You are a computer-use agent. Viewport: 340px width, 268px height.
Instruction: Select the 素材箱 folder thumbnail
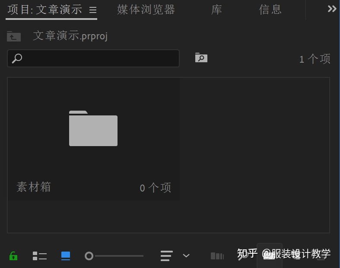(x=93, y=128)
